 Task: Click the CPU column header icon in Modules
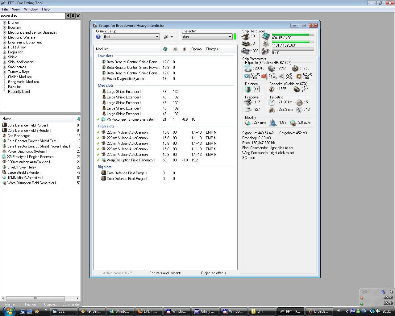coord(165,49)
